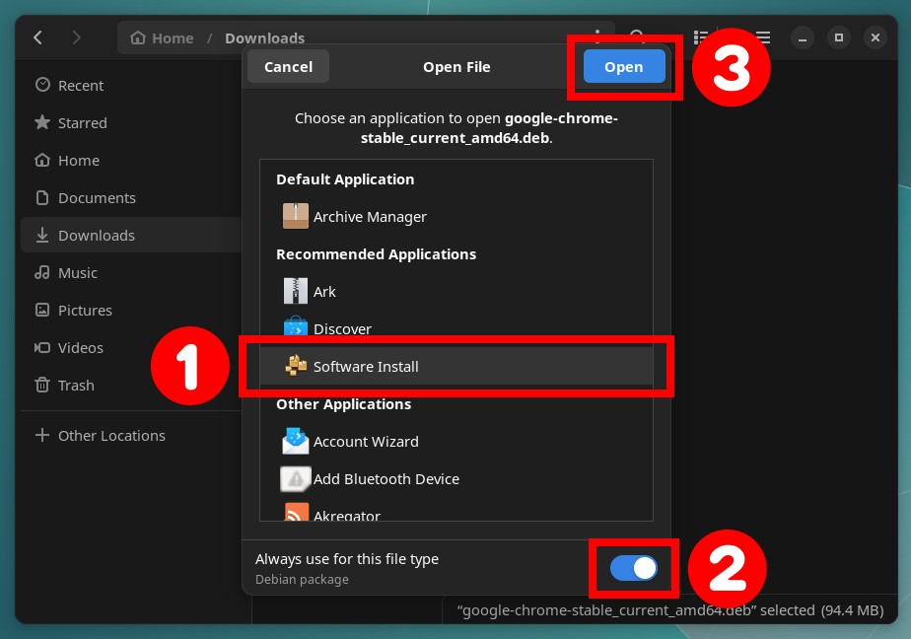Screen dimensions: 911x639
Task: Click the forward navigation arrow
Action: click(x=76, y=37)
